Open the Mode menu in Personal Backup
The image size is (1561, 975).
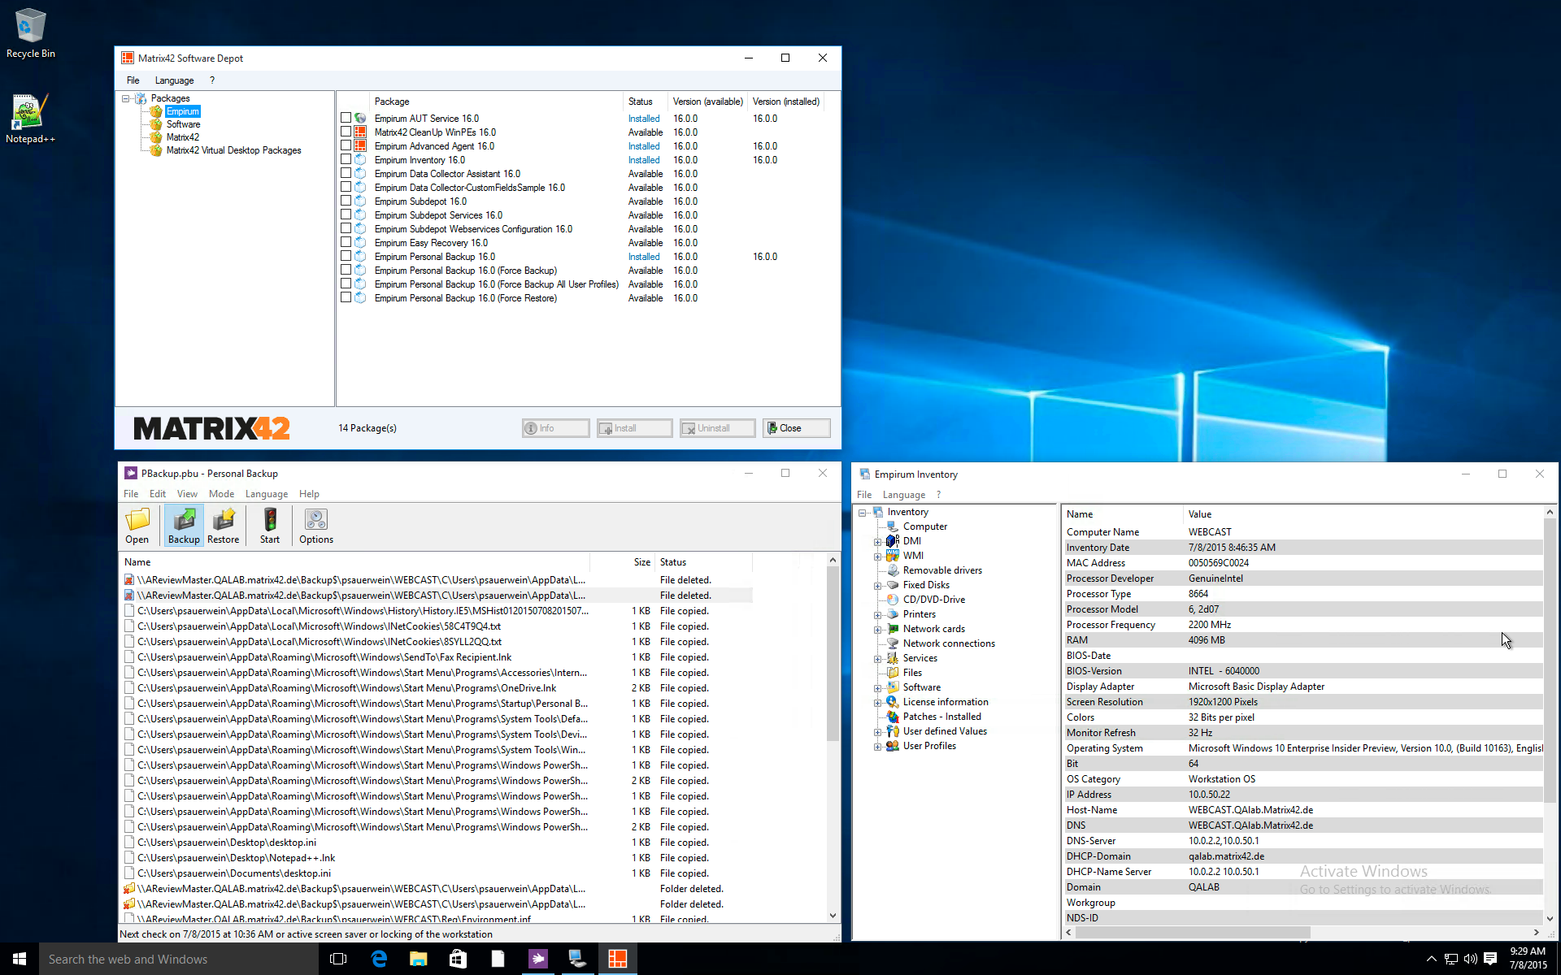tap(221, 494)
